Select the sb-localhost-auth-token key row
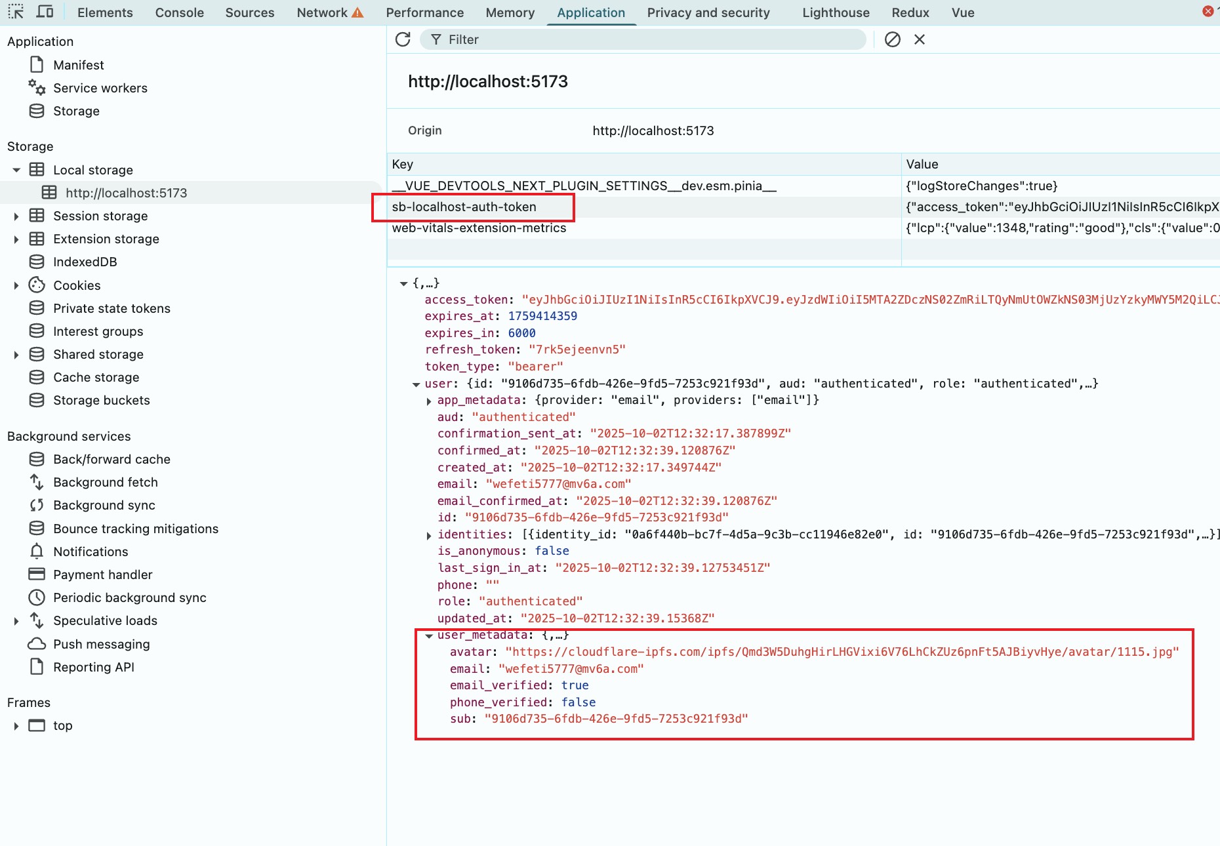 tap(464, 207)
